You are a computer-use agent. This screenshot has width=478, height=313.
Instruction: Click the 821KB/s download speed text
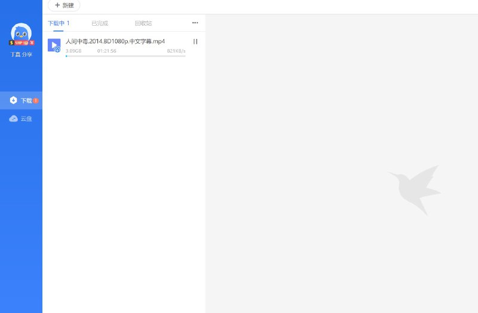pyautogui.click(x=176, y=51)
